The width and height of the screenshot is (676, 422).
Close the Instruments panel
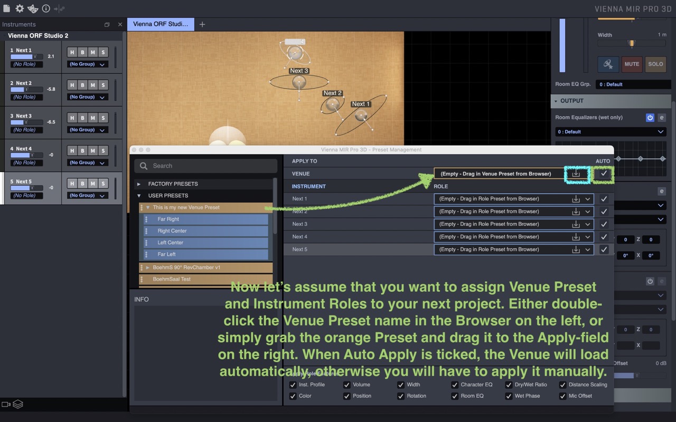coord(120,25)
